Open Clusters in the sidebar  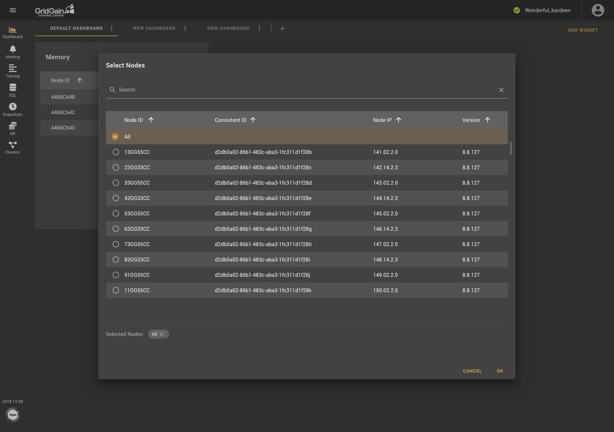(13, 148)
